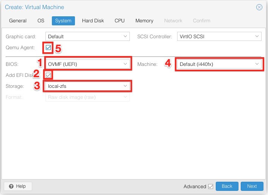268x195 pixels.
Task: Go to the Memory tab
Action: coord(144,21)
